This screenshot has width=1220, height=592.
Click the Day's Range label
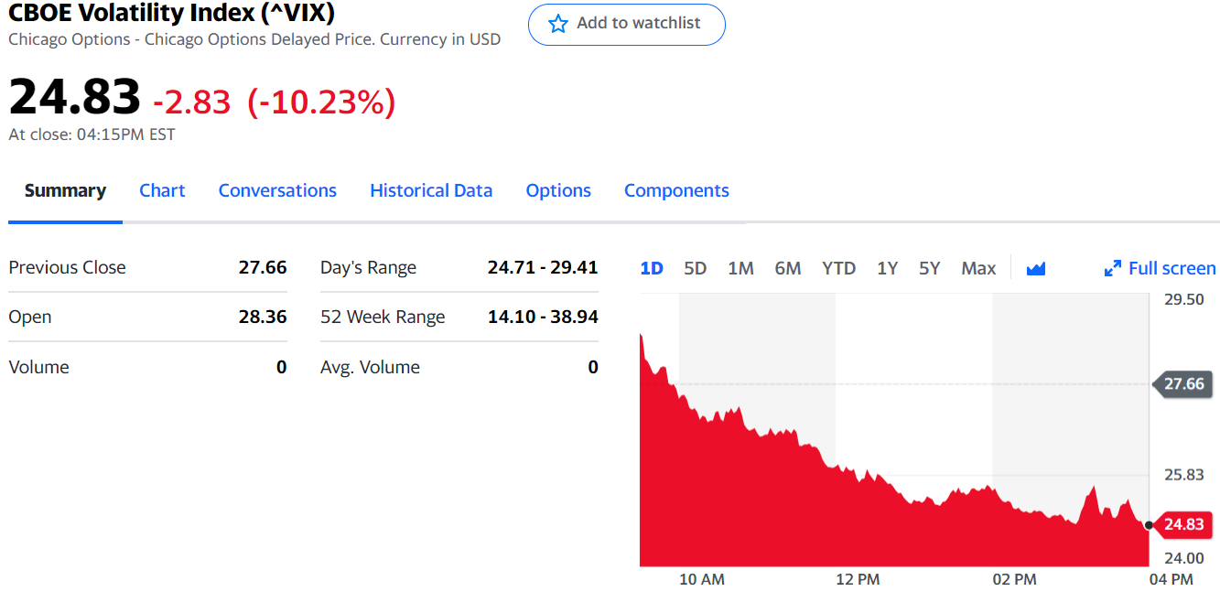click(368, 268)
